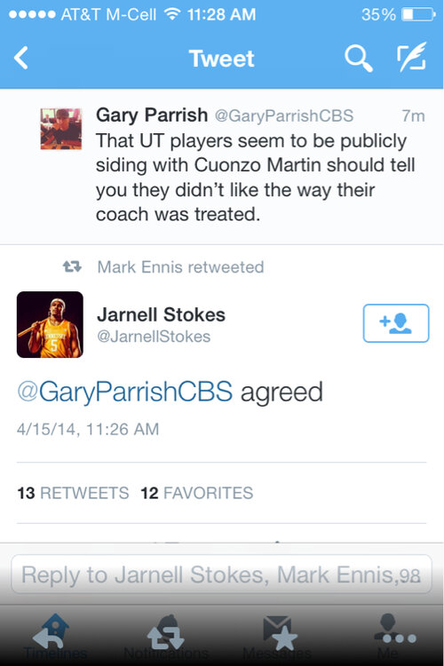Tap the retweet arrows icon beside Mark Ennis
Viewport: 444px width, 666px height.
coord(72,266)
